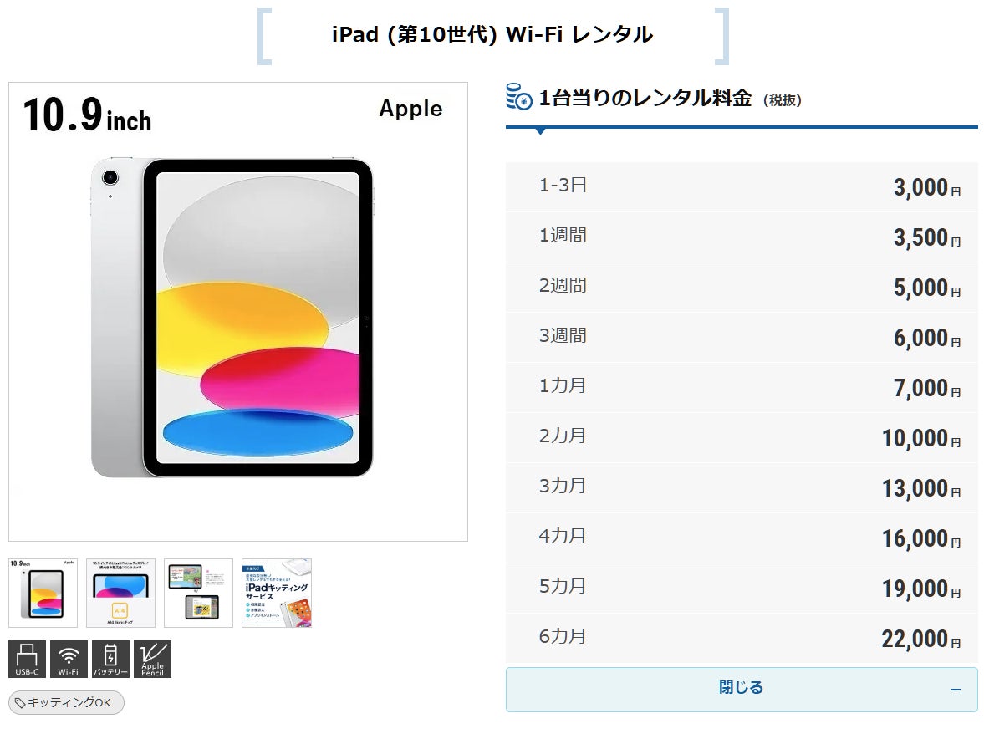This screenshot has width=984, height=744.
Task: Click the 3,500円 price
Action: [x=927, y=237]
